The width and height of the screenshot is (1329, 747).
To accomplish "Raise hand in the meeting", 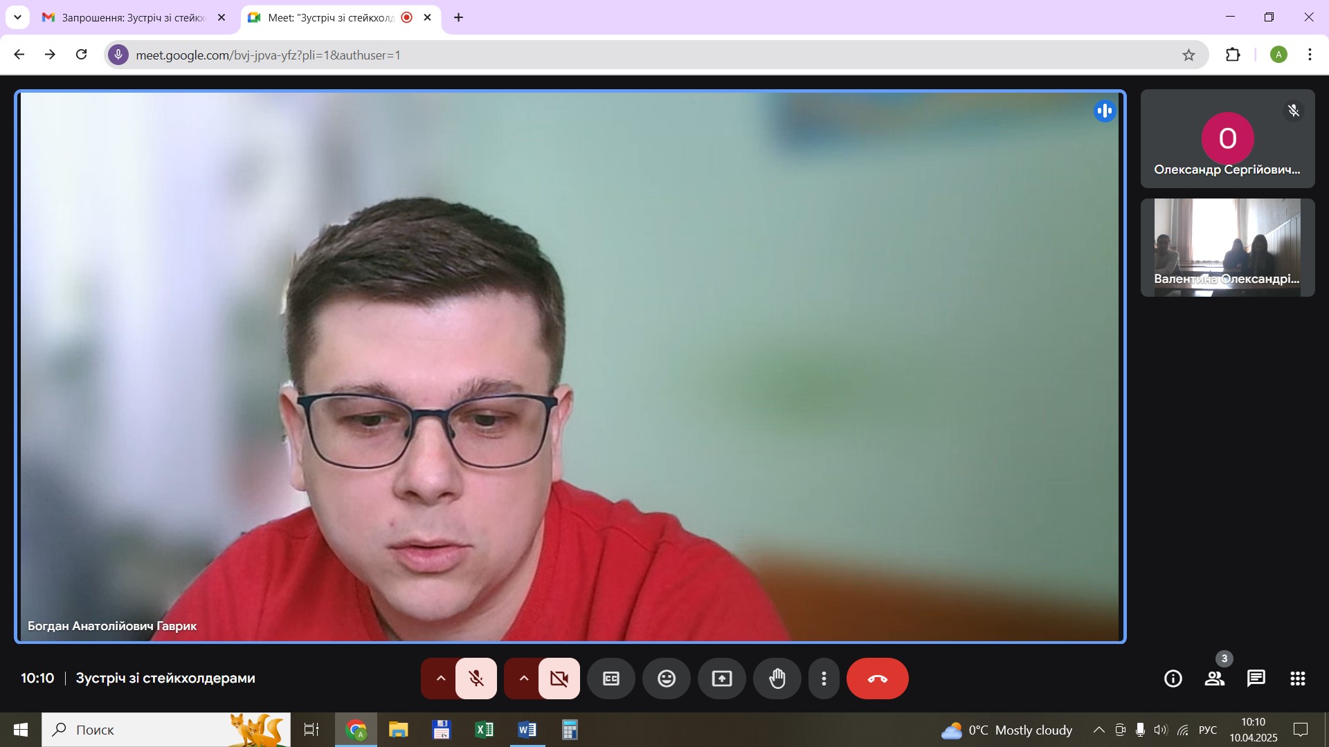I will [x=777, y=679].
